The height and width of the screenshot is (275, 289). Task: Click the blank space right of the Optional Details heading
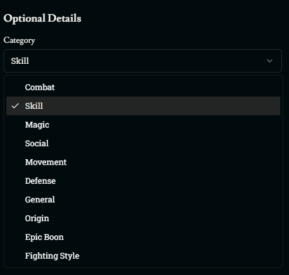click(x=183, y=18)
